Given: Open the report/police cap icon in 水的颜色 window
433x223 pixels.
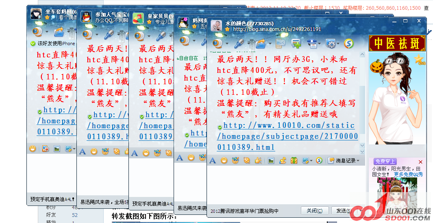Looking at the screenshot, I should (x=312, y=44).
